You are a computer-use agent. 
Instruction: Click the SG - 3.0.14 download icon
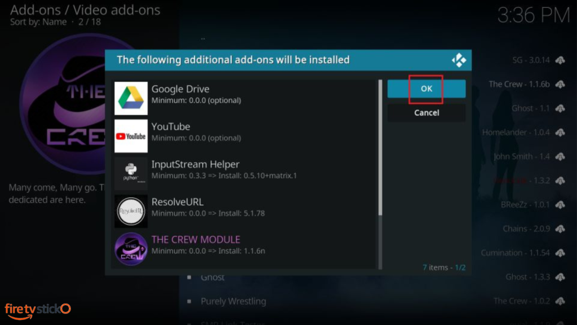pos(560,60)
